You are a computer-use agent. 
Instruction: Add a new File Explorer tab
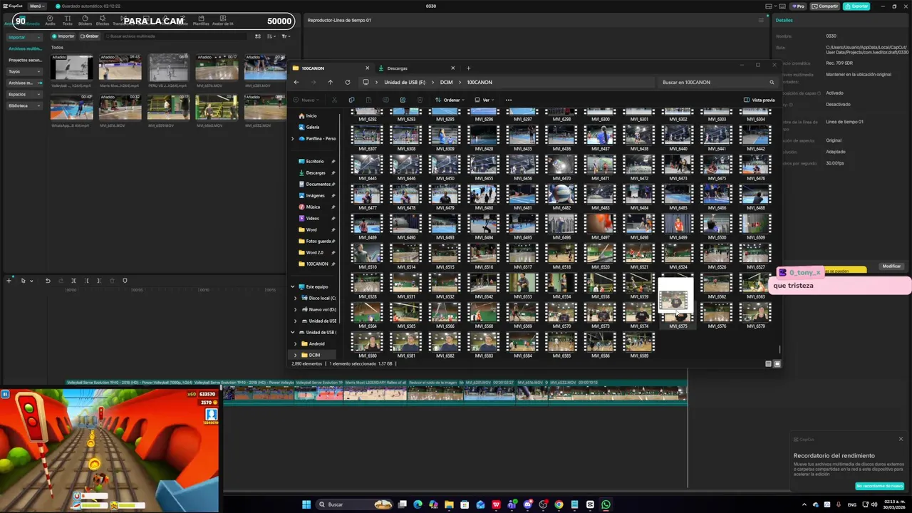(x=468, y=68)
